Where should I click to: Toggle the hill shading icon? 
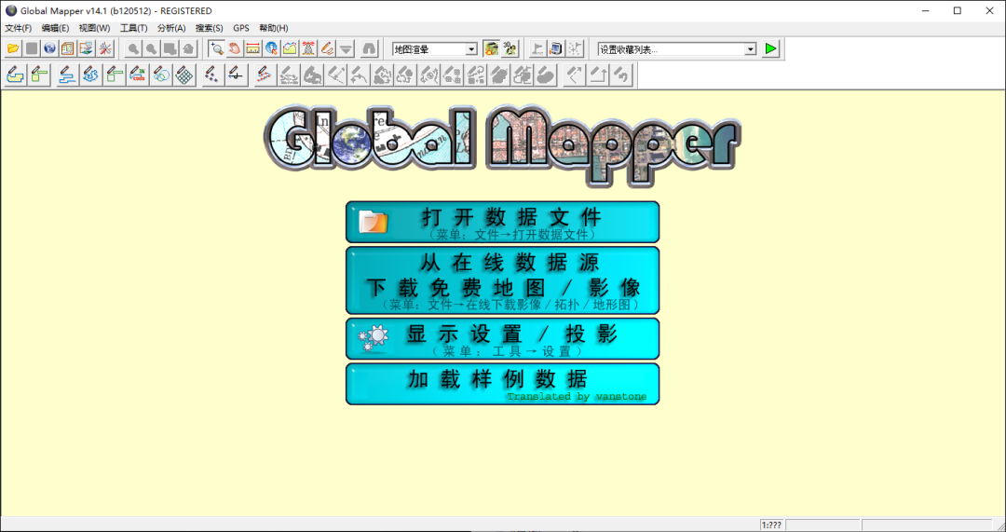[492, 48]
